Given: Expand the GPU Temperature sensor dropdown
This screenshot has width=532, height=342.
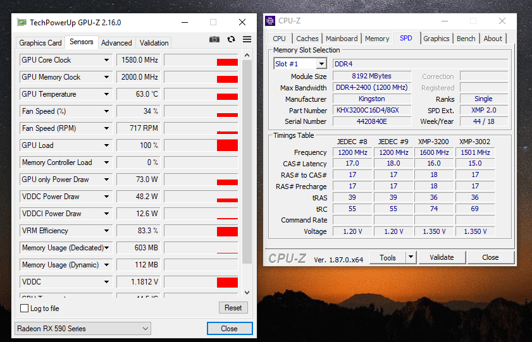Looking at the screenshot, I should coord(106,94).
